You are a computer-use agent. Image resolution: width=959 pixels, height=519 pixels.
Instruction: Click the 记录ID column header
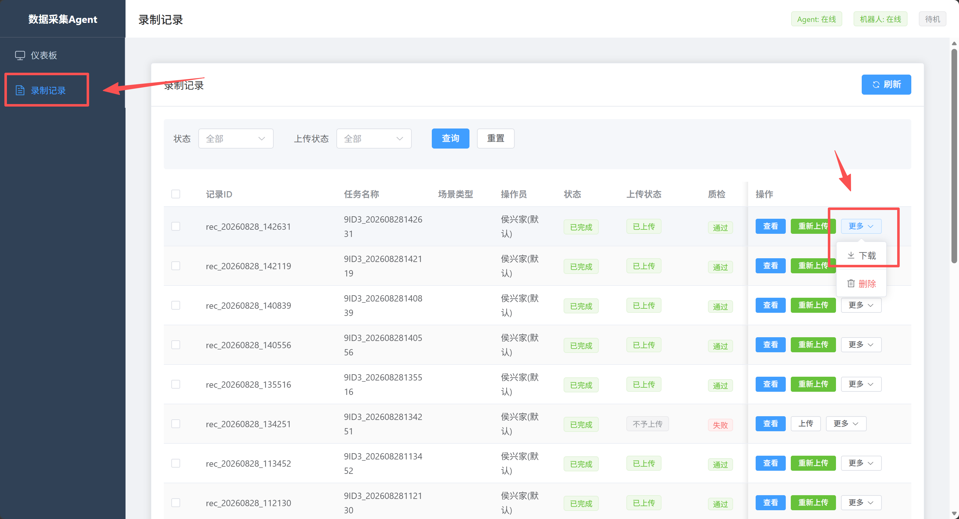tap(219, 194)
